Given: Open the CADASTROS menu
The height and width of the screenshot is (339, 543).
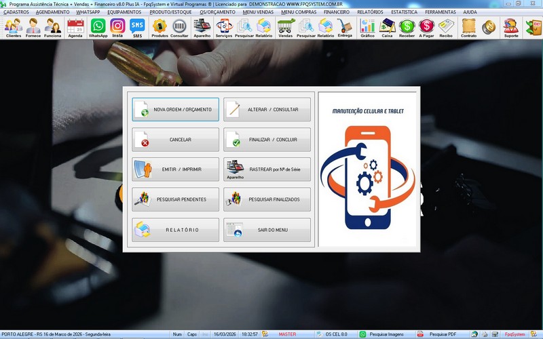Looking at the screenshot, I should coord(16,12).
